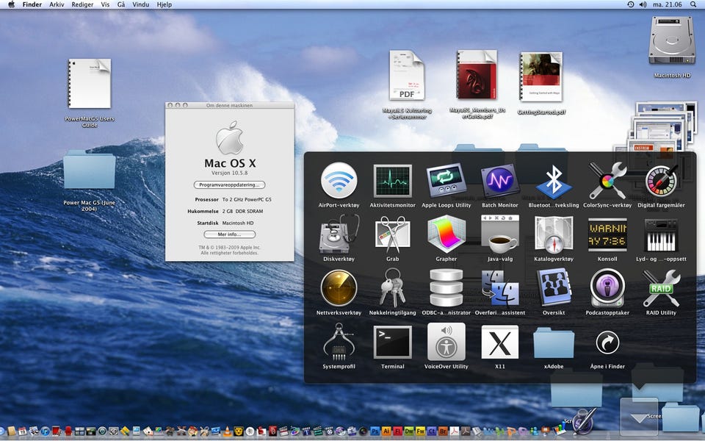Open Systemprofil app
The height and width of the screenshot is (441, 705).
(x=339, y=343)
